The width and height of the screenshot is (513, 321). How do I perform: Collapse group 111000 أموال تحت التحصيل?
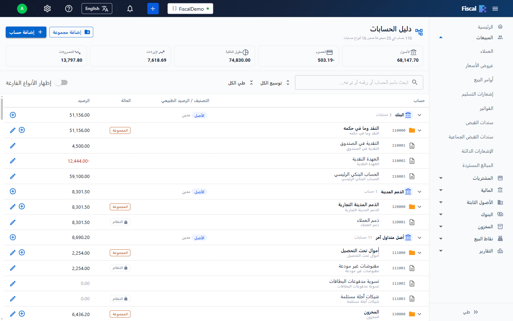(420, 253)
